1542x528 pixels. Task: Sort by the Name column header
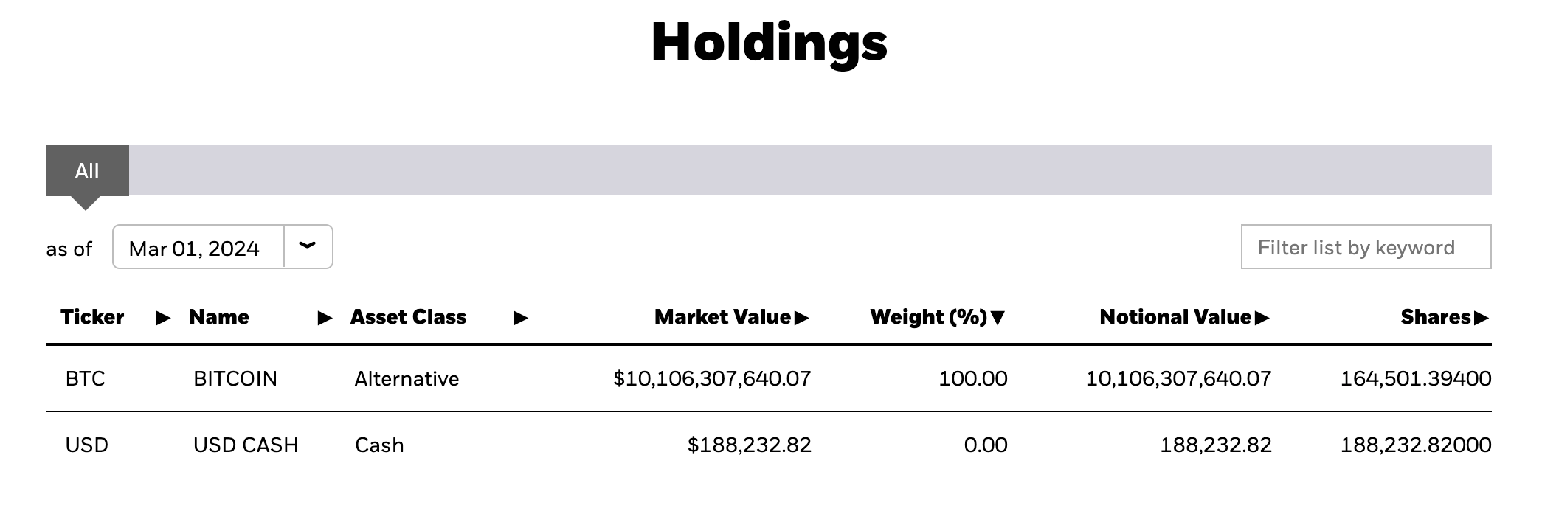click(219, 317)
